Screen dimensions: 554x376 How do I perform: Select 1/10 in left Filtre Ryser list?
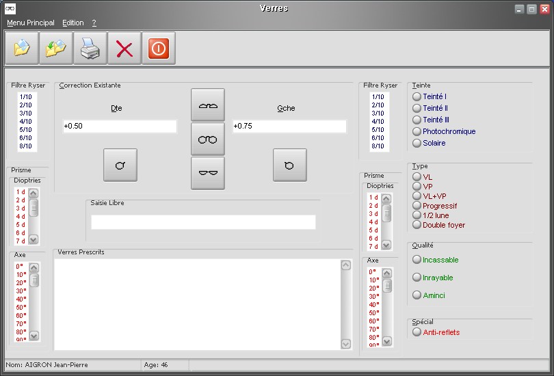pyautogui.click(x=26, y=97)
